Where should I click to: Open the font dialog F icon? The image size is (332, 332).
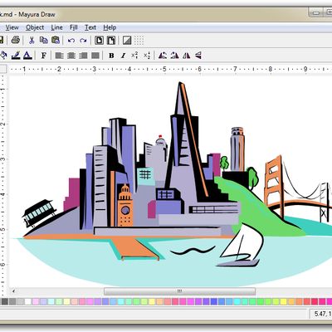[44, 56]
